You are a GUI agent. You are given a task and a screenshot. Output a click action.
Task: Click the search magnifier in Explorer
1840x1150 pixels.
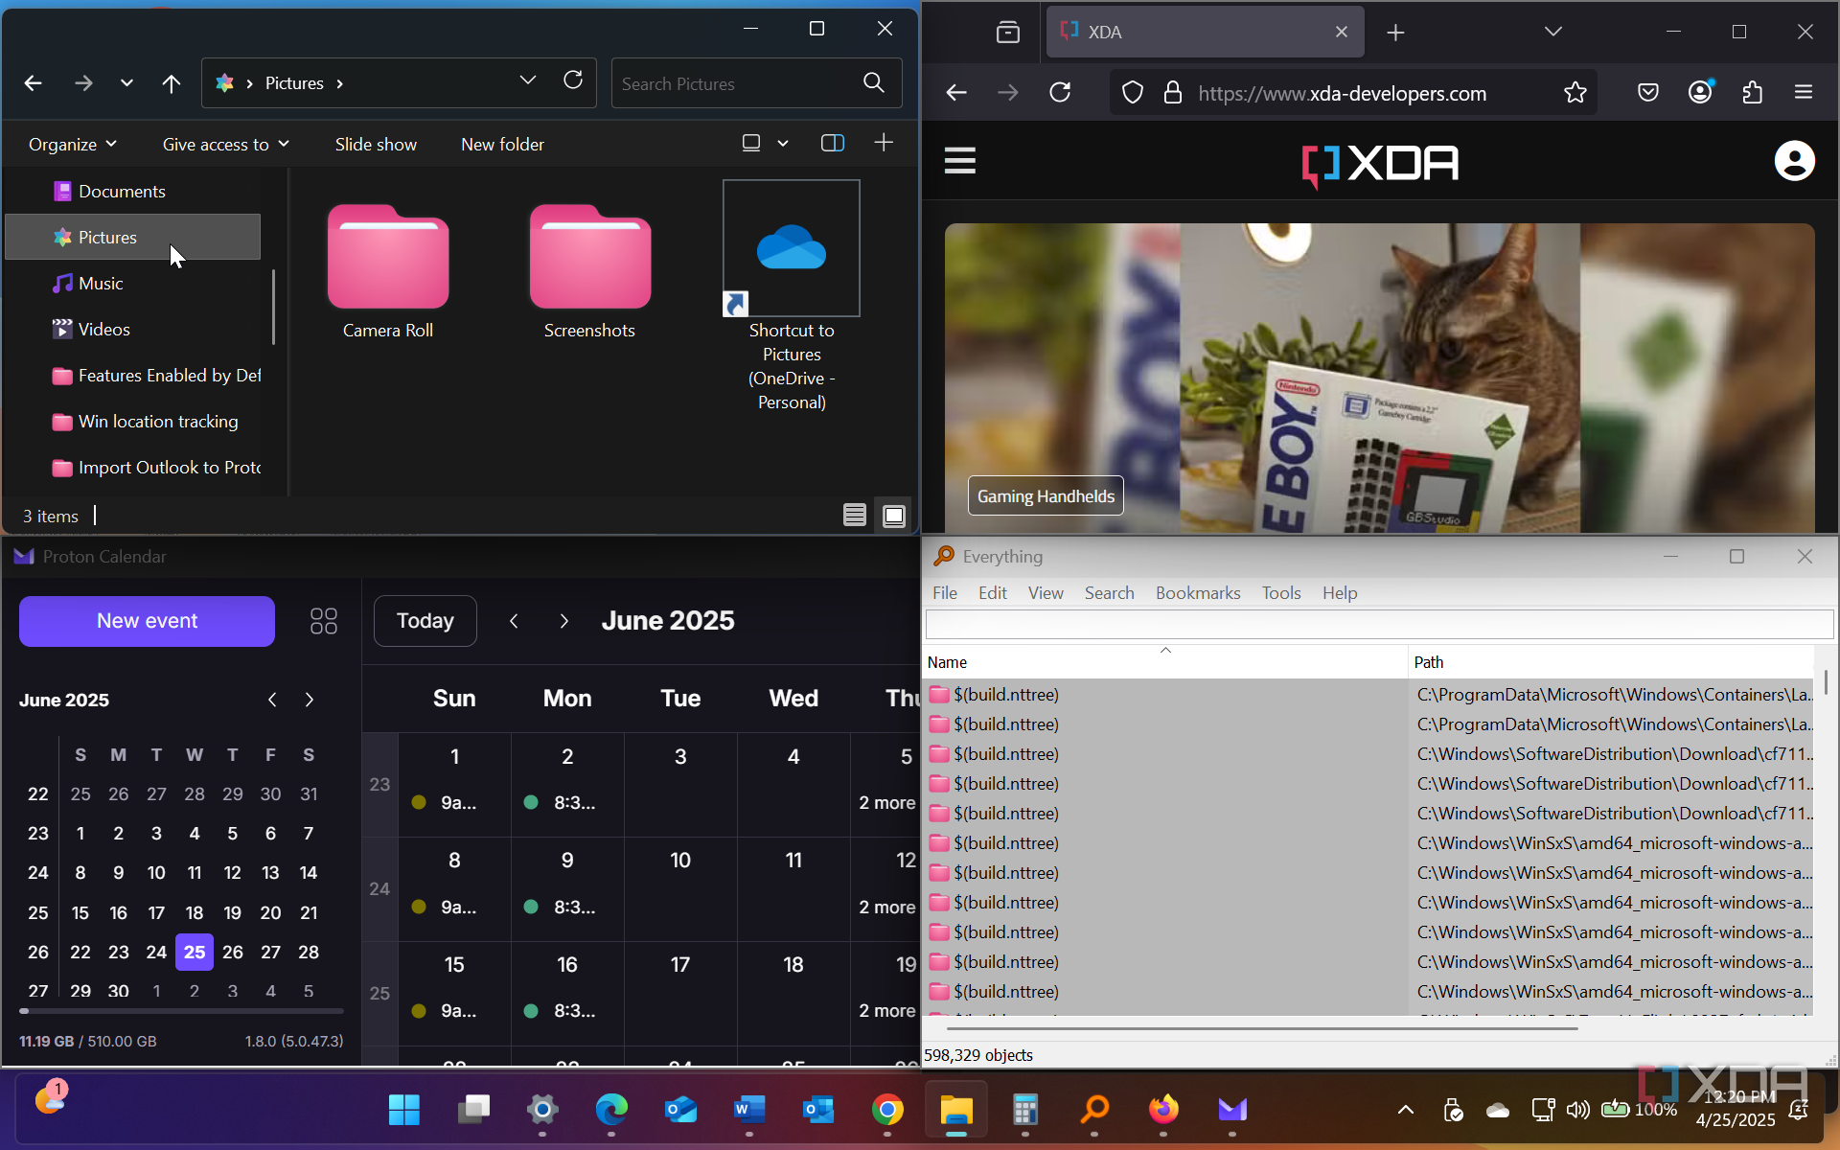pos(874,83)
